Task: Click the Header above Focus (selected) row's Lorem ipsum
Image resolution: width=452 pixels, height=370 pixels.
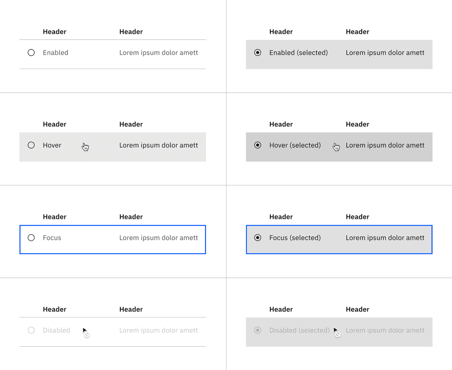Action: click(x=357, y=217)
